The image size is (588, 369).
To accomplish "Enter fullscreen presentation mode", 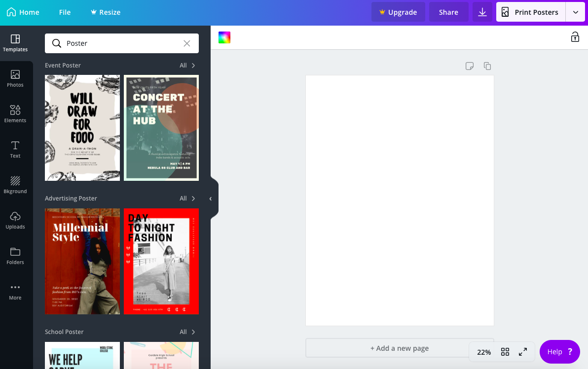I will click(523, 352).
